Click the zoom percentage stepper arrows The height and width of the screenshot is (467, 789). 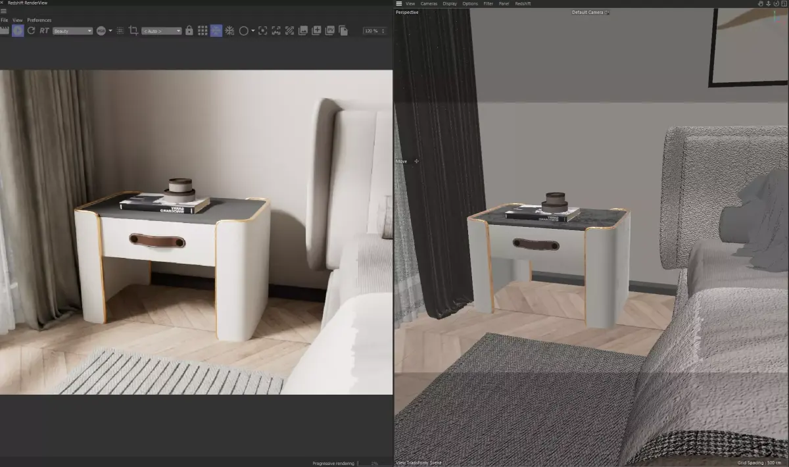[x=384, y=31]
